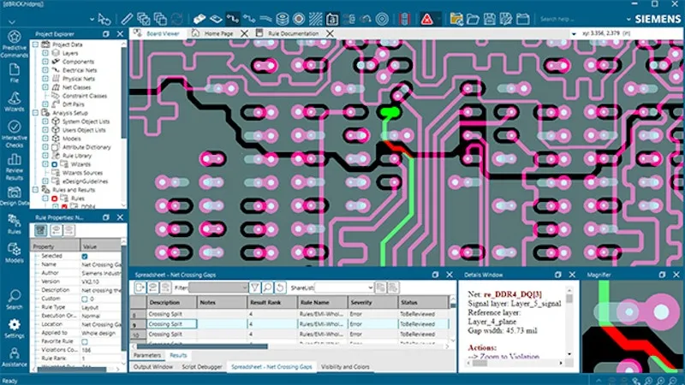The height and width of the screenshot is (385, 685).
Task: Open the tab list dropdown arrow near coordinates
Action: point(574,33)
